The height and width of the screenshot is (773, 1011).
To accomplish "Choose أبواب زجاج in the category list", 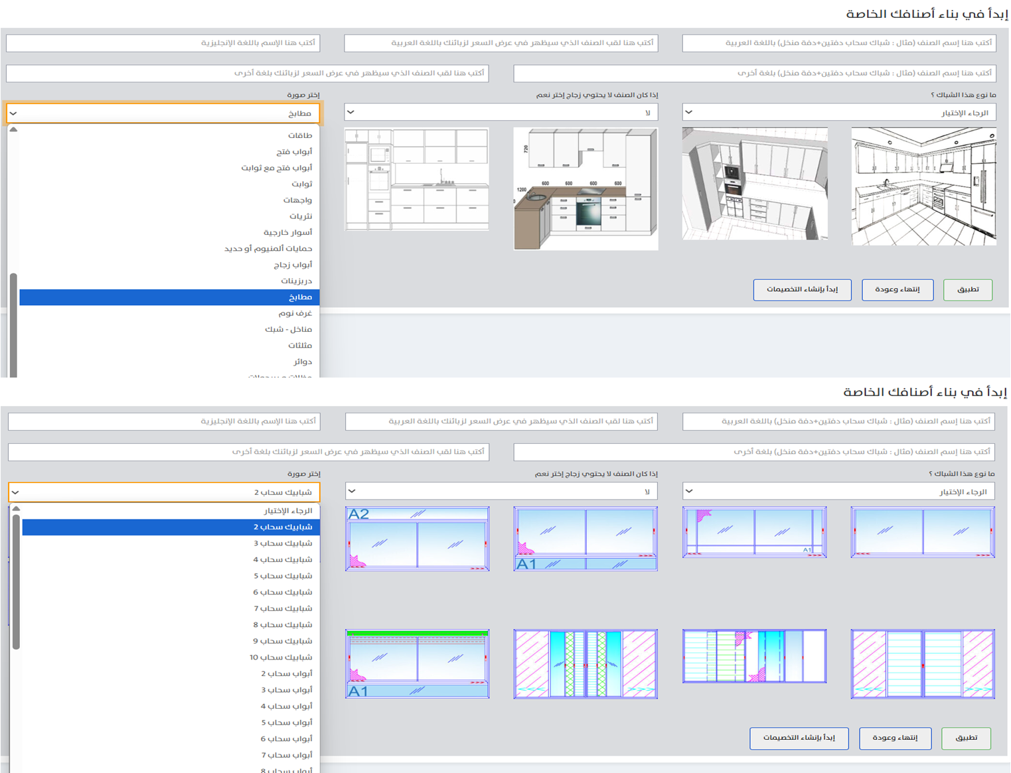I will 293,265.
